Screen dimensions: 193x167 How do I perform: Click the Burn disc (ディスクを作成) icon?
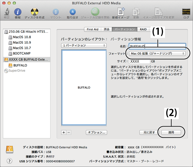coord(34,12)
